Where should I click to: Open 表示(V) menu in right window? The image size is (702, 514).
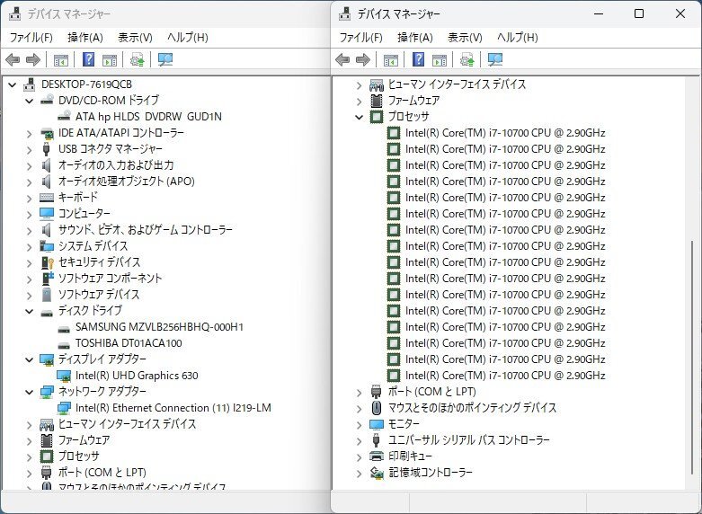465,38
